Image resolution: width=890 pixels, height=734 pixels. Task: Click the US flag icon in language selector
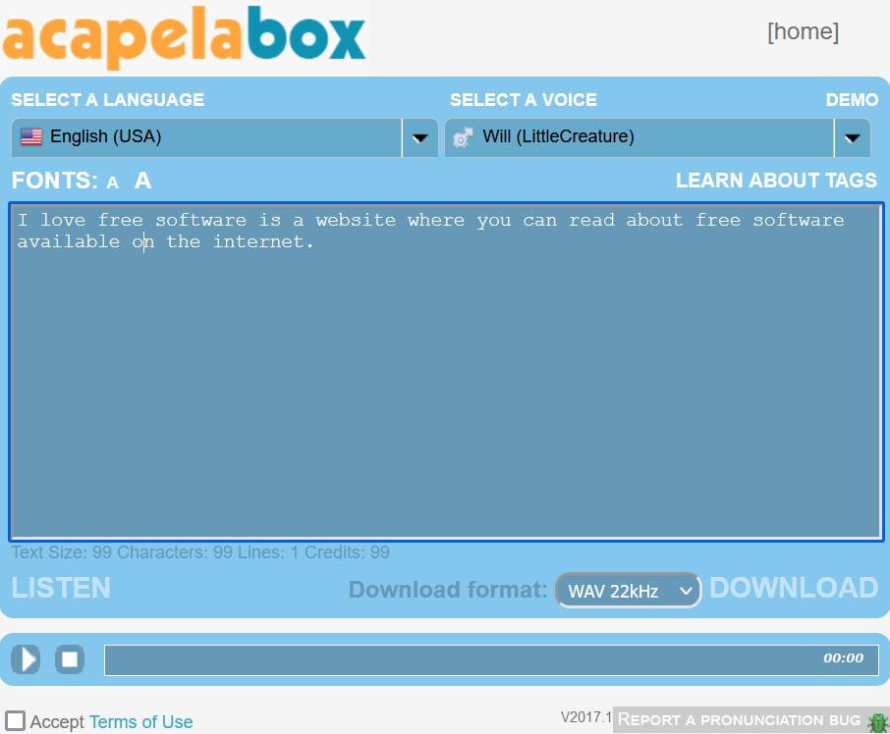[31, 136]
